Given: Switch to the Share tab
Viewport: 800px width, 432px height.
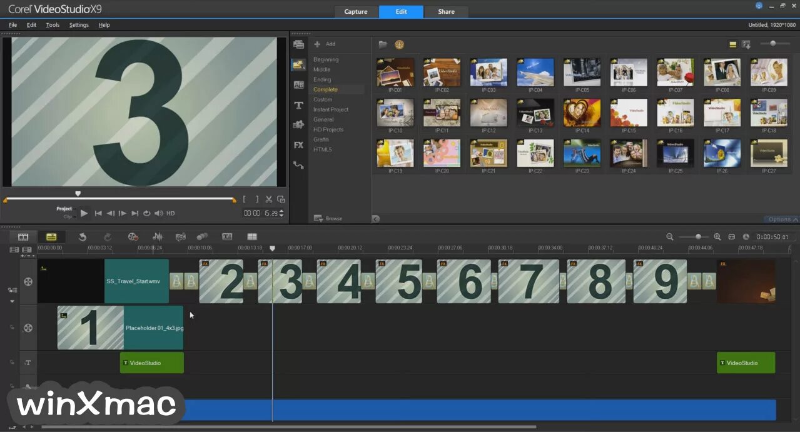Looking at the screenshot, I should [446, 11].
